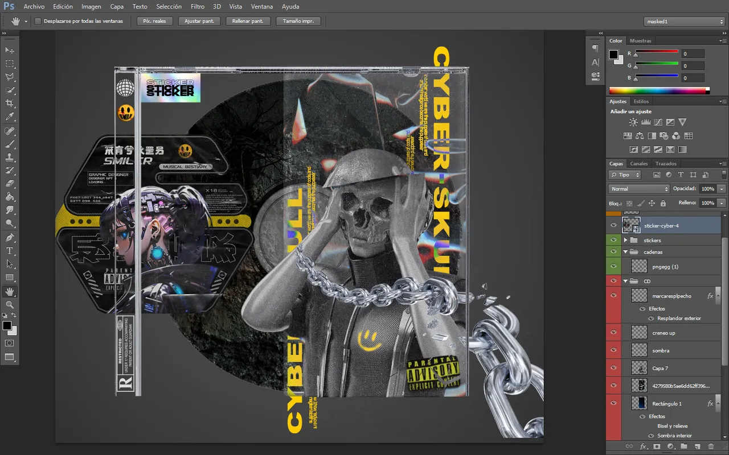729x455 pixels.
Task: Open the Opacidad dropdown arrow
Action: tap(722, 189)
